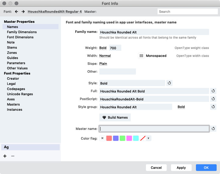
Task: Open the Stems section
Action: pyautogui.click(x=12, y=47)
